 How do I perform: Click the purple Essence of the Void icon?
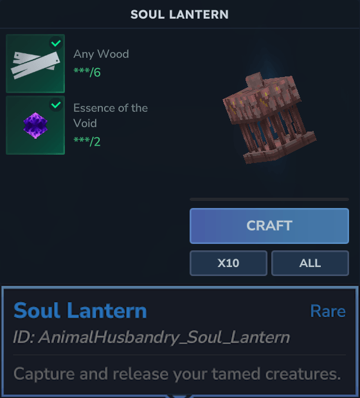pyautogui.click(x=35, y=125)
